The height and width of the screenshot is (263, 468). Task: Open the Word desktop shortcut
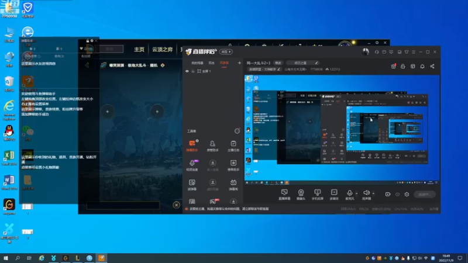[9, 182]
